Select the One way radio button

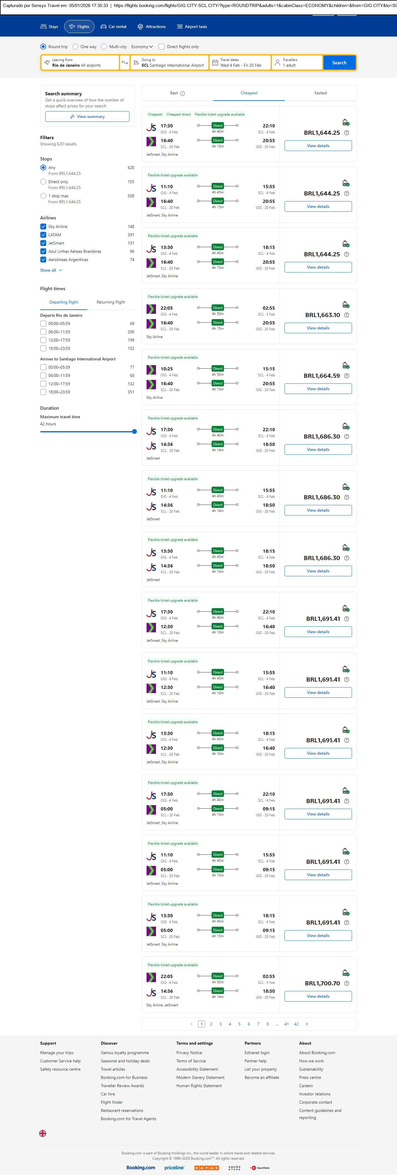click(x=75, y=47)
